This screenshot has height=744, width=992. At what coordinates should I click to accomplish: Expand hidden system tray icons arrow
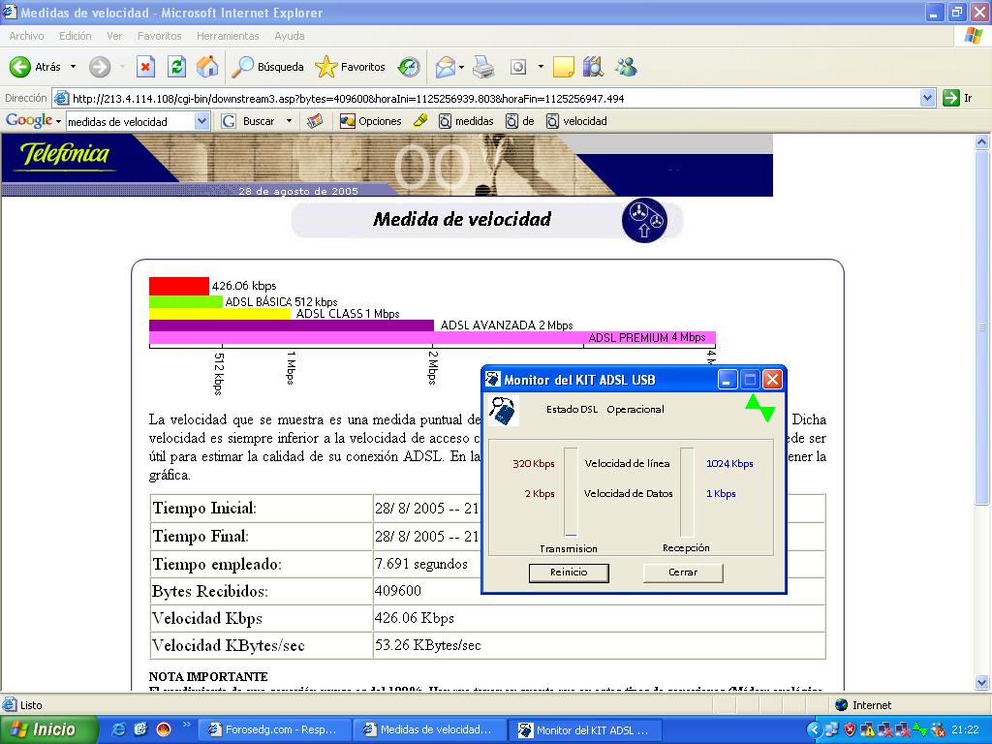click(815, 730)
